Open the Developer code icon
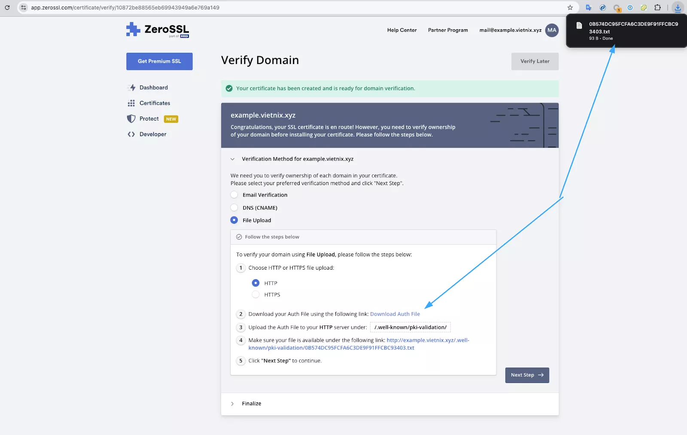This screenshot has height=435, width=687. [131, 134]
